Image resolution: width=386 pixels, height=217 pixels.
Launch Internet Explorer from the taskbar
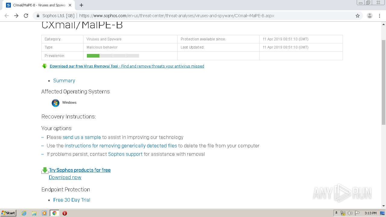[24, 213]
